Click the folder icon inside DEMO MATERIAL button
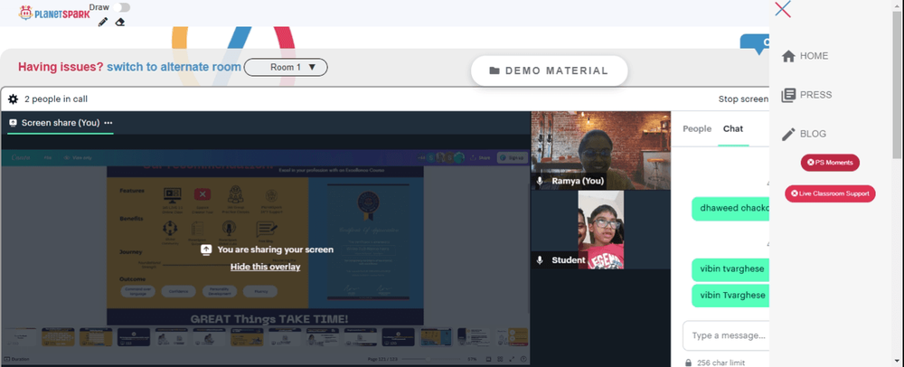The height and width of the screenshot is (367, 904). 494,71
